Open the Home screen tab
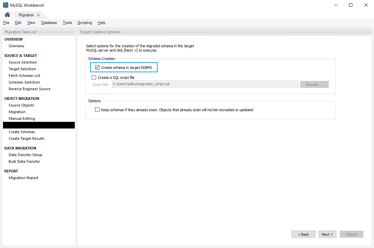 click(7, 15)
